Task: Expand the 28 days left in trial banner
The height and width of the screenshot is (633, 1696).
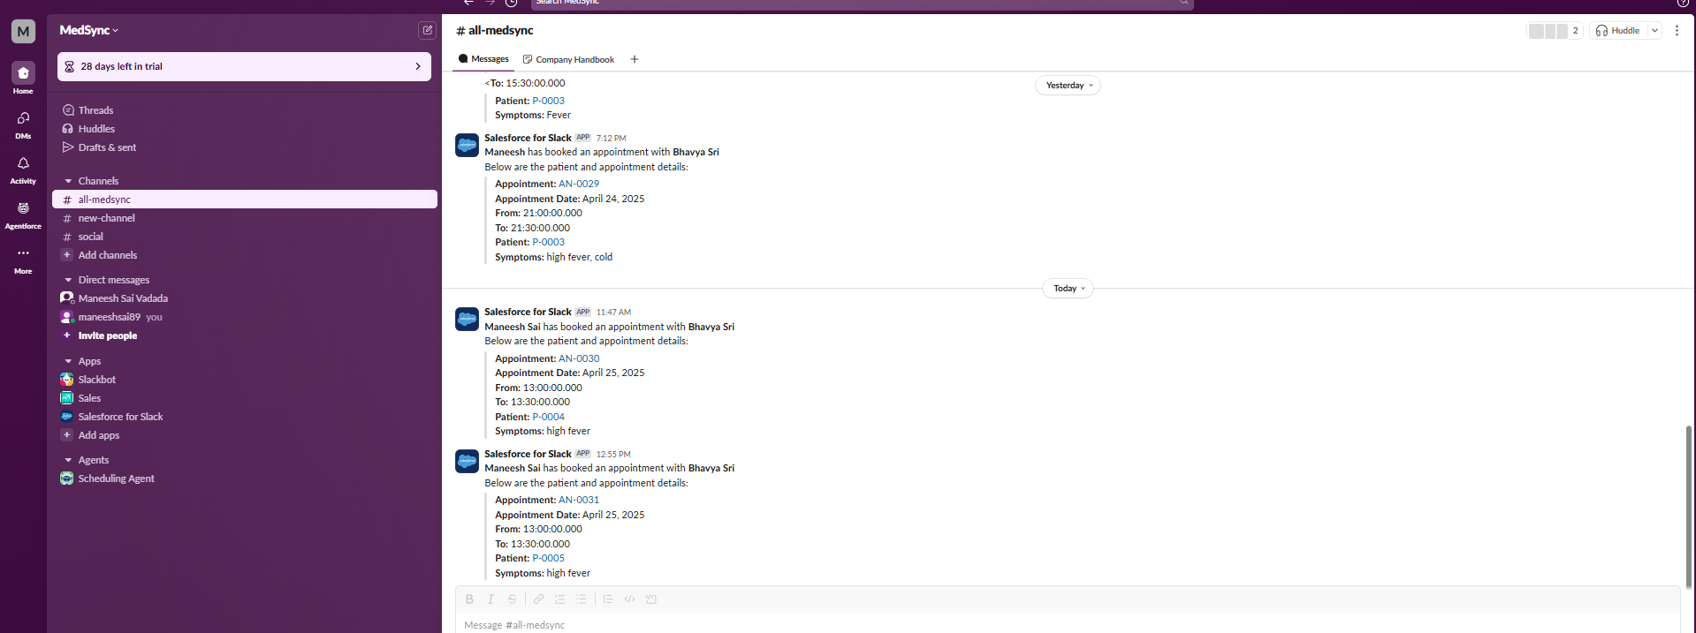Action: (244, 66)
